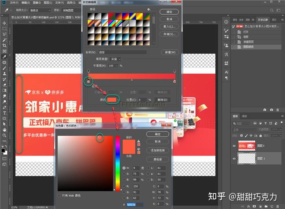The width and height of the screenshot is (285, 209).
Task: Select the S radio button in color picker
Action: [x=124, y=174]
